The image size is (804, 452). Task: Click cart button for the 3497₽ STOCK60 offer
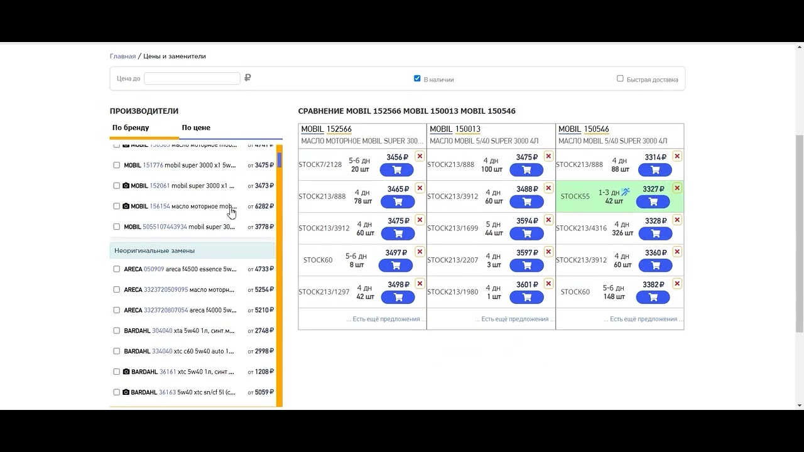pyautogui.click(x=396, y=266)
